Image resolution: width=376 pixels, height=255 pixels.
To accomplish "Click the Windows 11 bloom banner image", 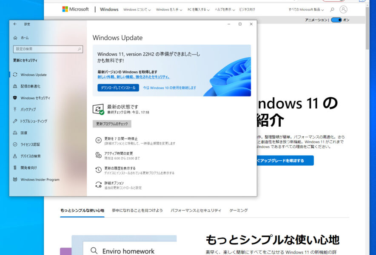I will pyautogui.click(x=227, y=76).
